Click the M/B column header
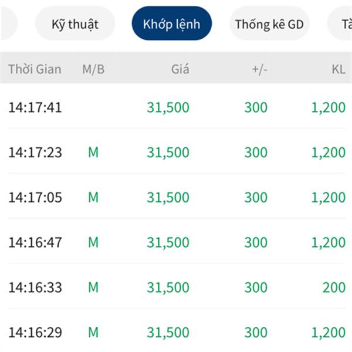This screenshot has width=352, height=352. click(93, 69)
